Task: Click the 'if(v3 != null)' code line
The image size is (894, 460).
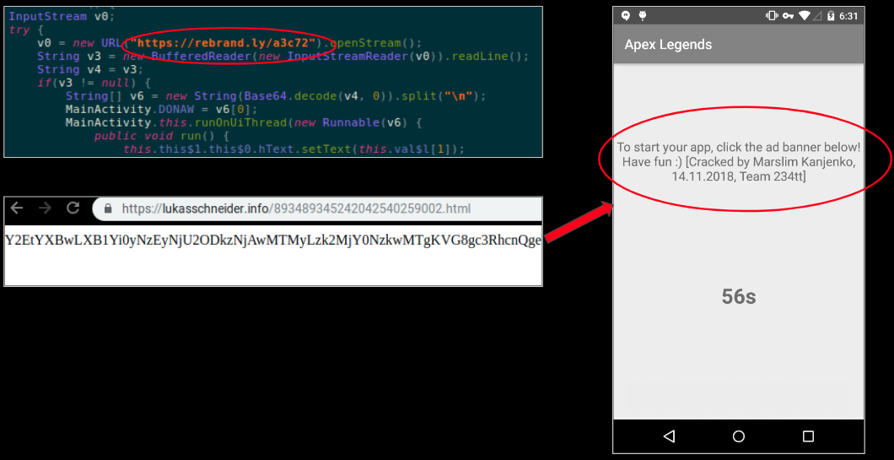Action: click(x=94, y=82)
